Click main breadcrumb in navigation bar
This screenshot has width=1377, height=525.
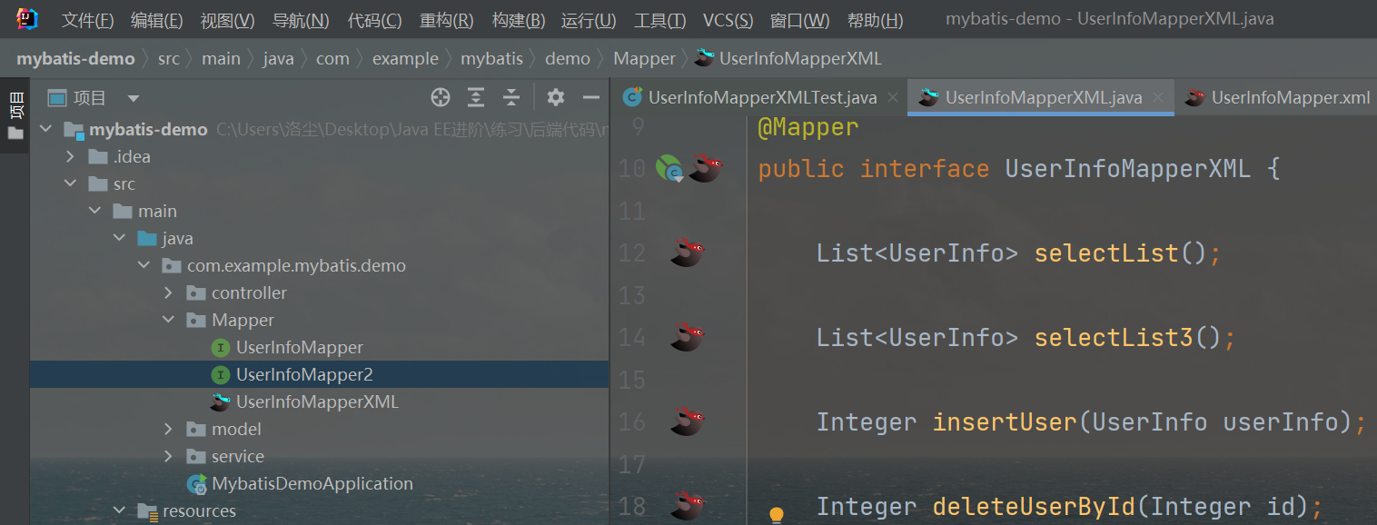tap(221, 59)
